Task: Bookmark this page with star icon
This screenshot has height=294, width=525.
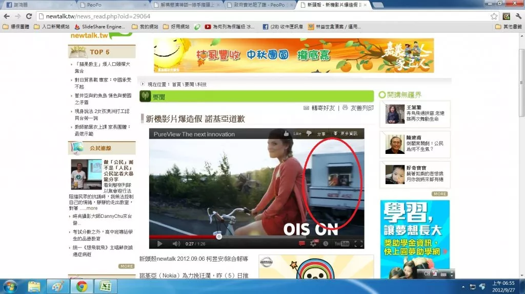Action: [494, 16]
